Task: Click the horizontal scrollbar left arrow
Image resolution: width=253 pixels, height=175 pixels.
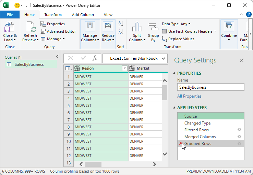Action: pos(81,164)
